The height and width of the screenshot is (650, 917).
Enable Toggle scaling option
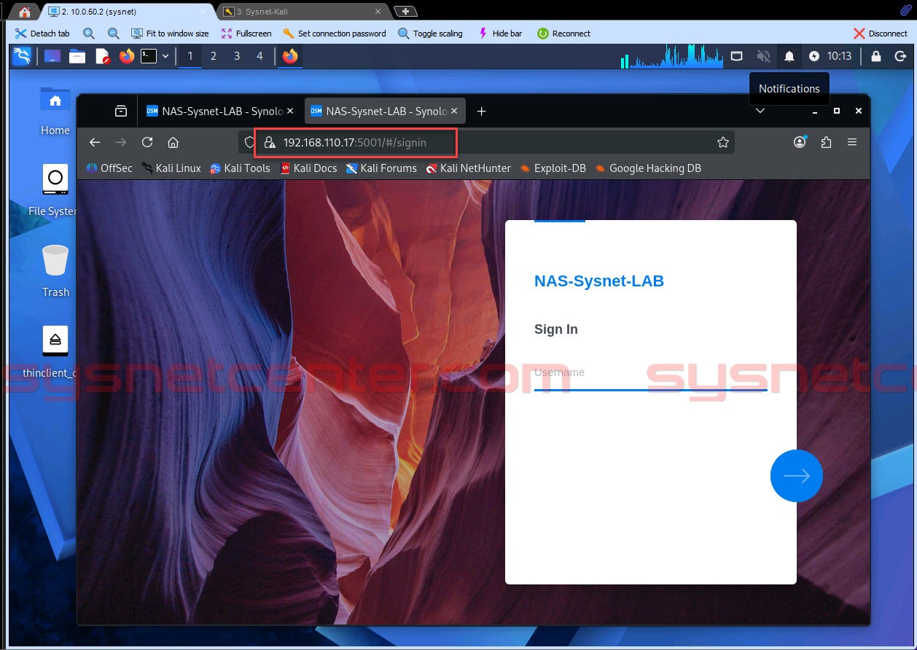(430, 34)
